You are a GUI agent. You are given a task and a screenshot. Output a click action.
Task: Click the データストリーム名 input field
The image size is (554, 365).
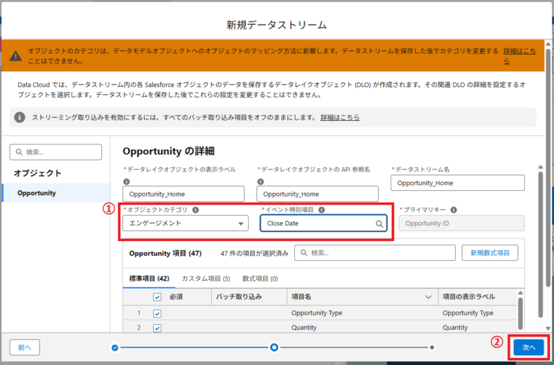(458, 183)
